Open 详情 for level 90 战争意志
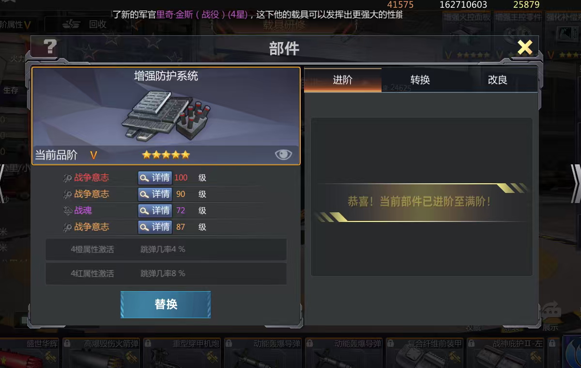This screenshot has width=581, height=368. [x=154, y=194]
